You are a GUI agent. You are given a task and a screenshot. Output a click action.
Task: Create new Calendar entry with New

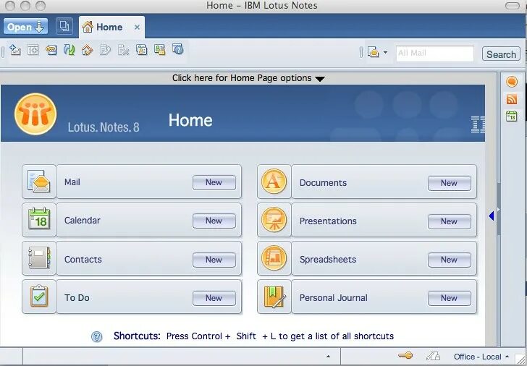[x=214, y=221]
